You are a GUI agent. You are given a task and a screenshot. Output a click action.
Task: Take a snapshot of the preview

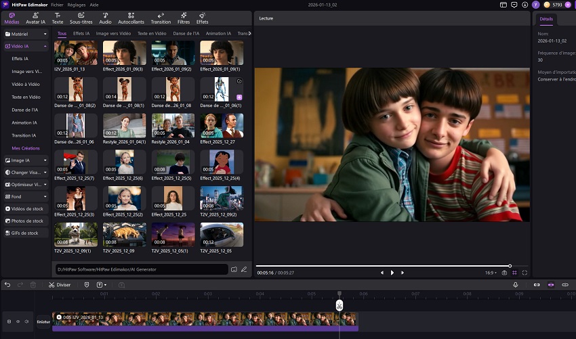pyautogui.click(x=504, y=273)
